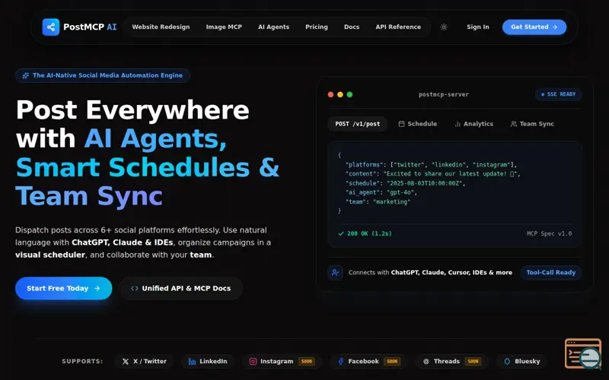Click the Bluesky platform chip
This screenshot has width=609, height=380.
coord(521,362)
